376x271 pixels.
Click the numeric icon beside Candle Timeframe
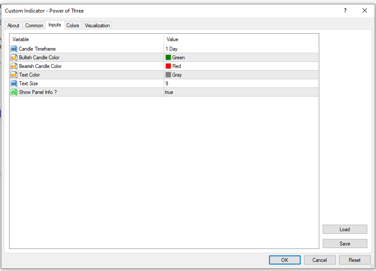coord(13,49)
